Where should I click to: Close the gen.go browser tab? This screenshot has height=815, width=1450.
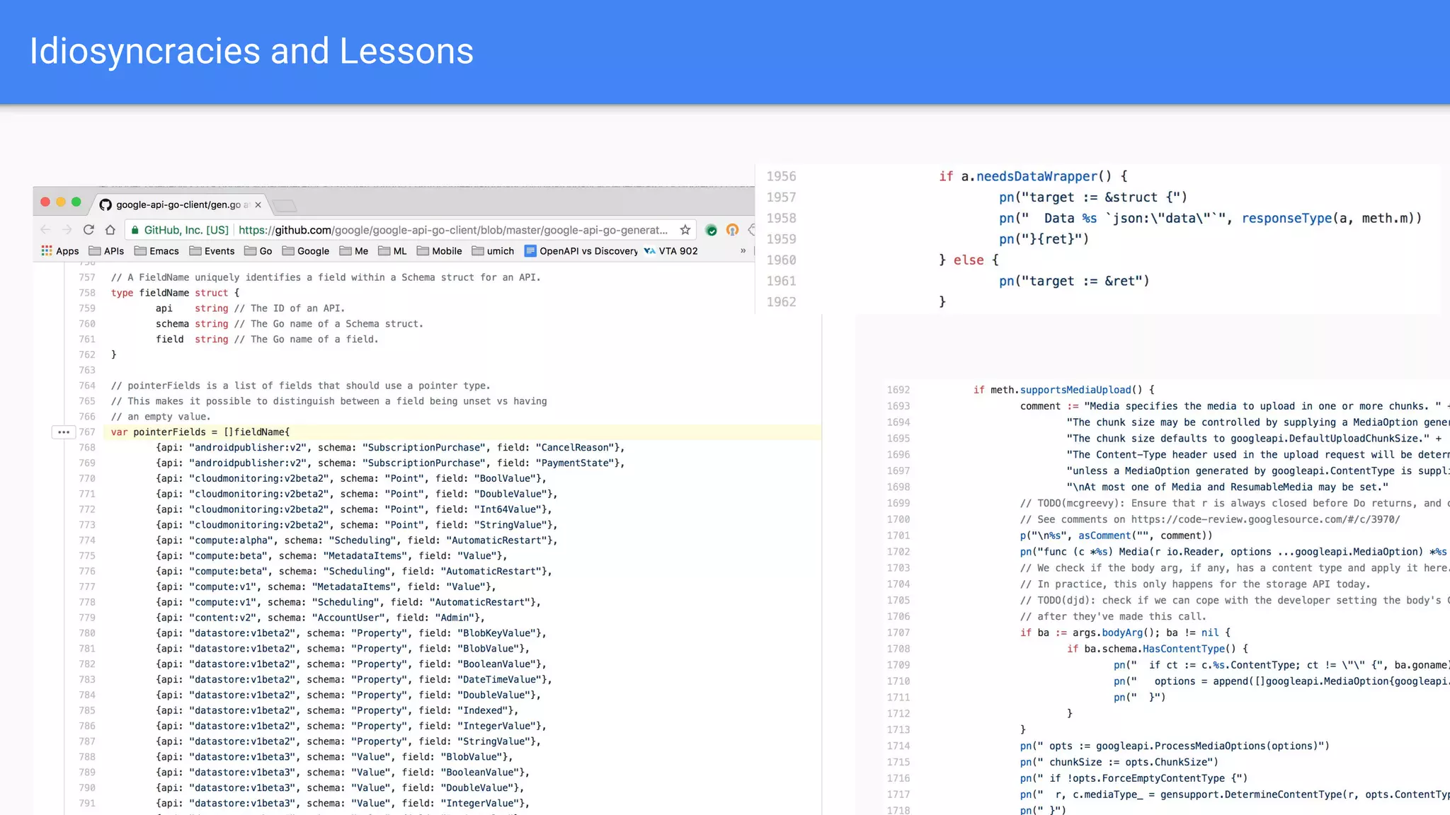[x=258, y=205]
